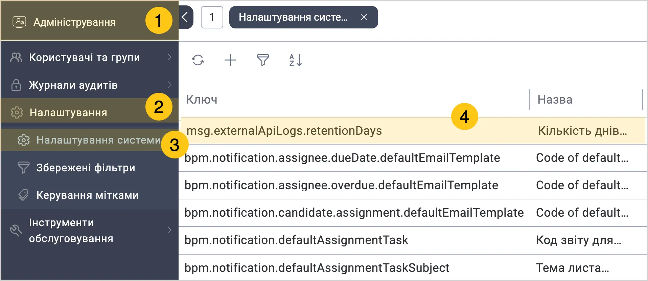This screenshot has height=281, width=648.
Task: Click the gear icon beside Налаштування
Action: coord(17,112)
